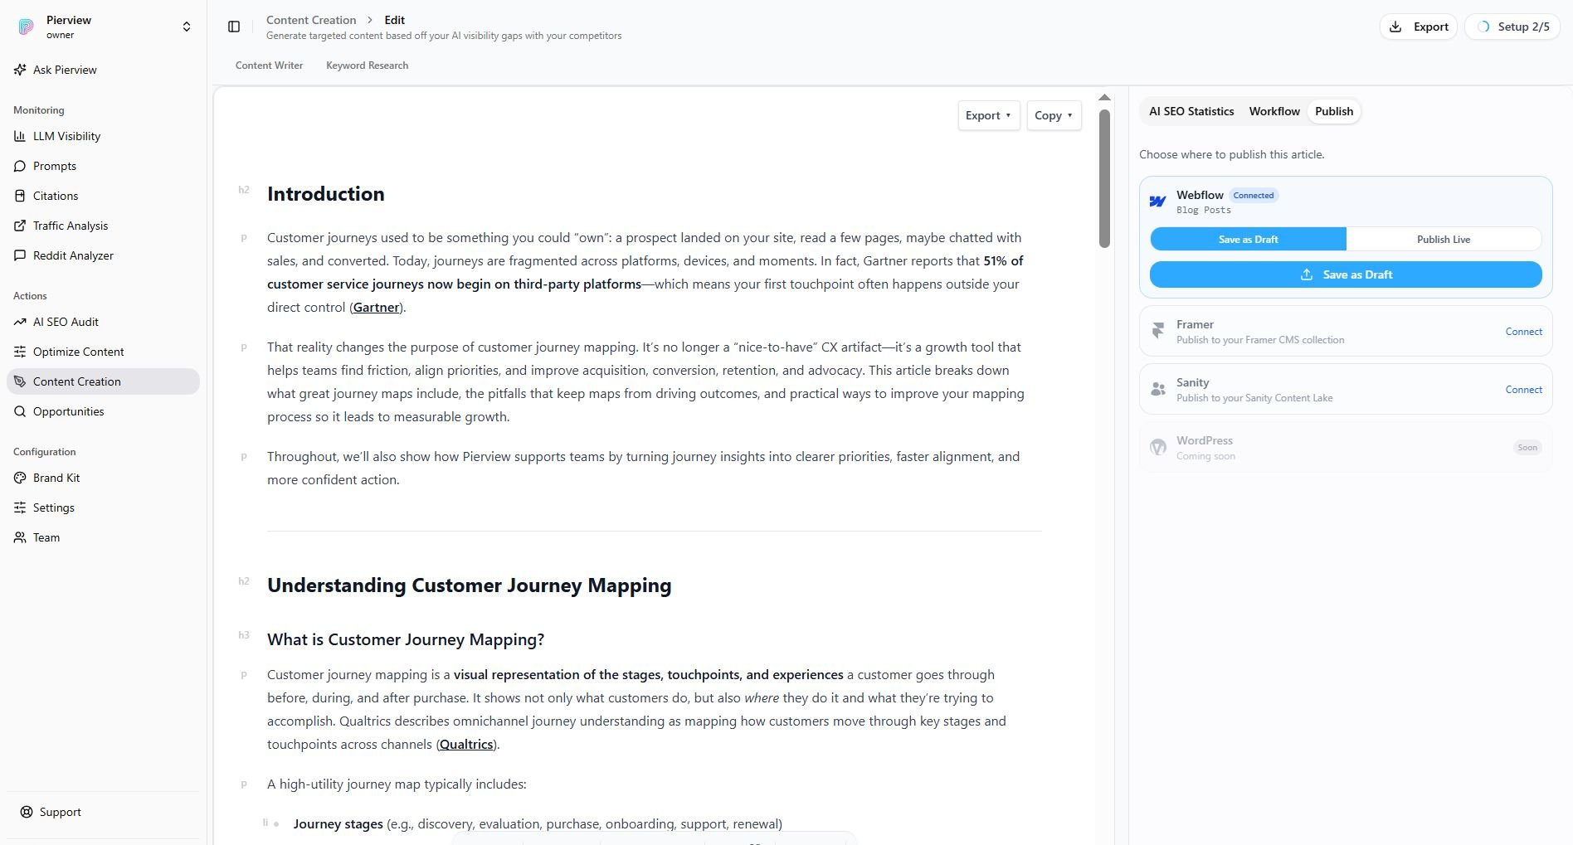Image resolution: width=1573 pixels, height=845 pixels.
Task: Click the Citations clipboard icon
Action: click(x=20, y=196)
